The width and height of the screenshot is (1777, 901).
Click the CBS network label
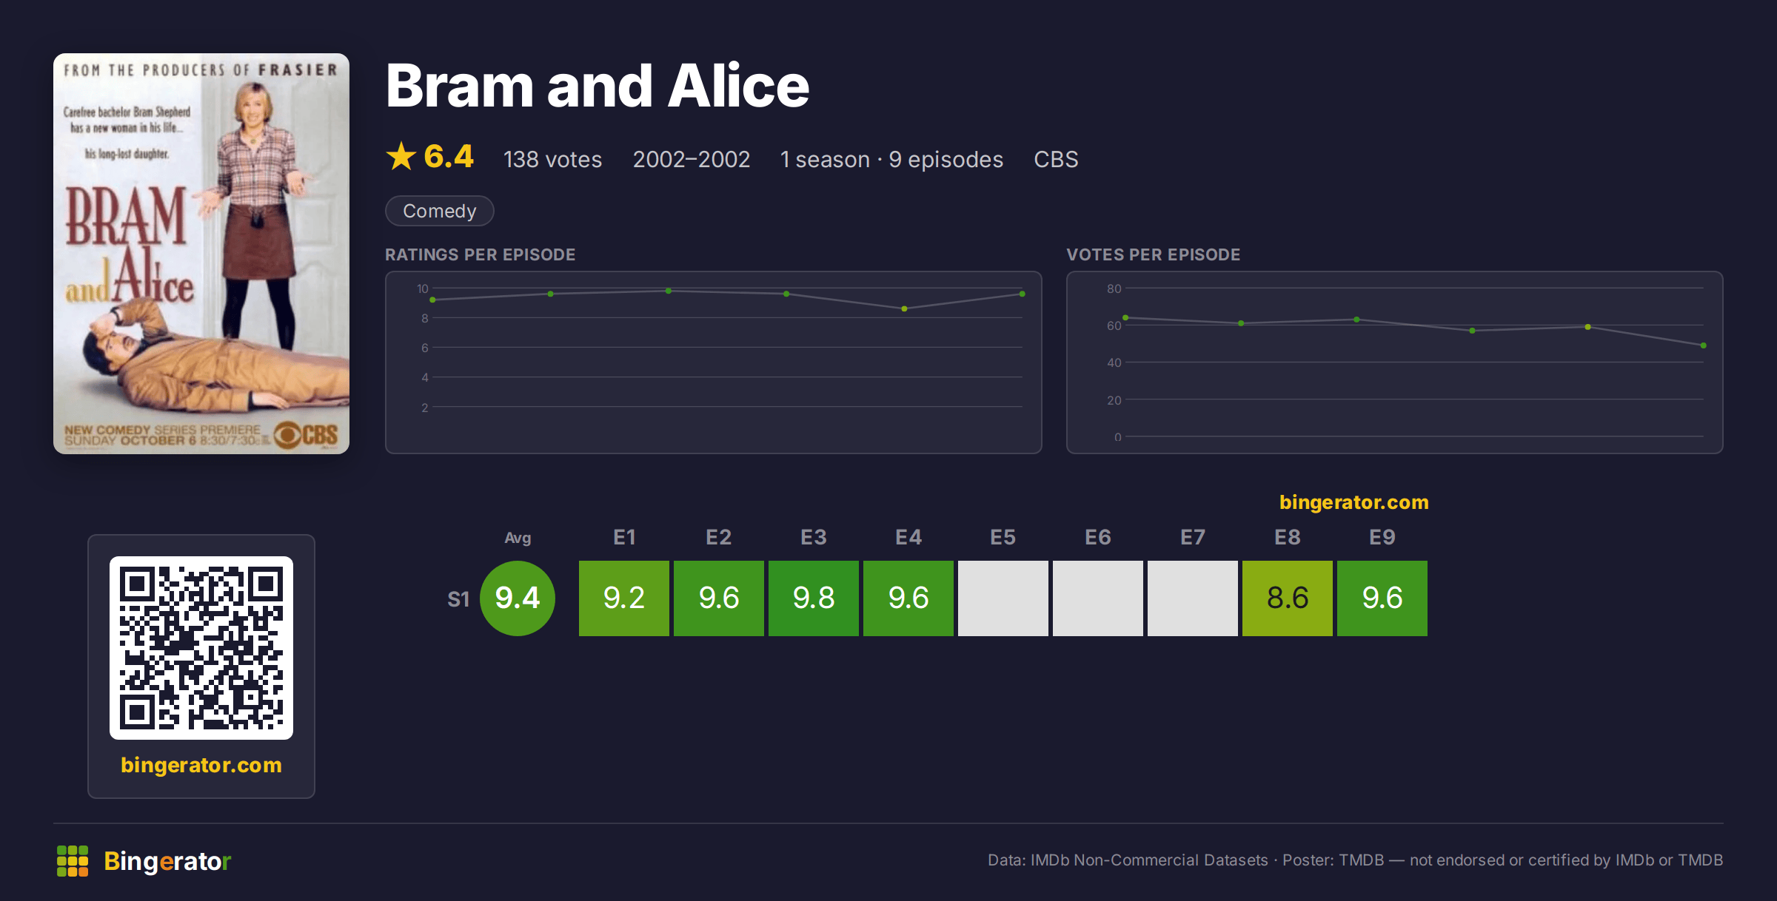pyautogui.click(x=1056, y=159)
